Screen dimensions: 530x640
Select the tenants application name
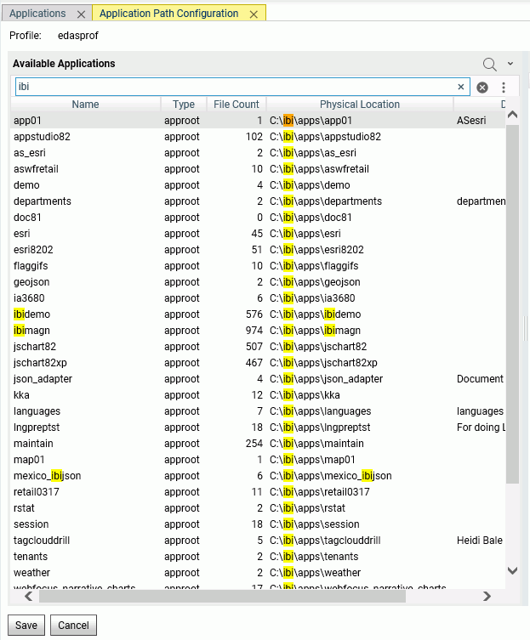point(31,557)
